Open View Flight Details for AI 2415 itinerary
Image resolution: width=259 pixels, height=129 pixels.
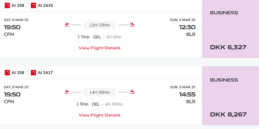99,48
